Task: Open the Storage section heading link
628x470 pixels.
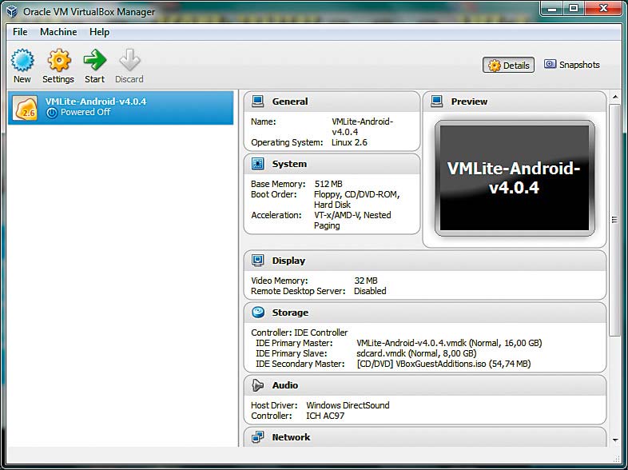Action: 290,313
